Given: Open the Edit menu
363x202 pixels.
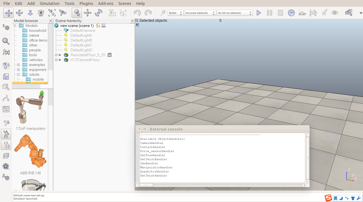Looking at the screenshot, I should coord(19,4).
